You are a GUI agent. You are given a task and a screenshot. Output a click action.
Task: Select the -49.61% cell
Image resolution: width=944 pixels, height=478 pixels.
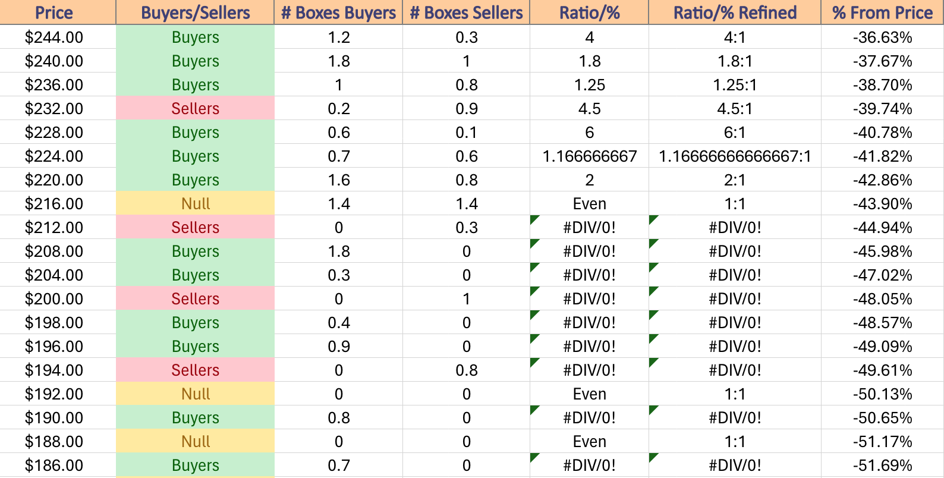click(883, 370)
